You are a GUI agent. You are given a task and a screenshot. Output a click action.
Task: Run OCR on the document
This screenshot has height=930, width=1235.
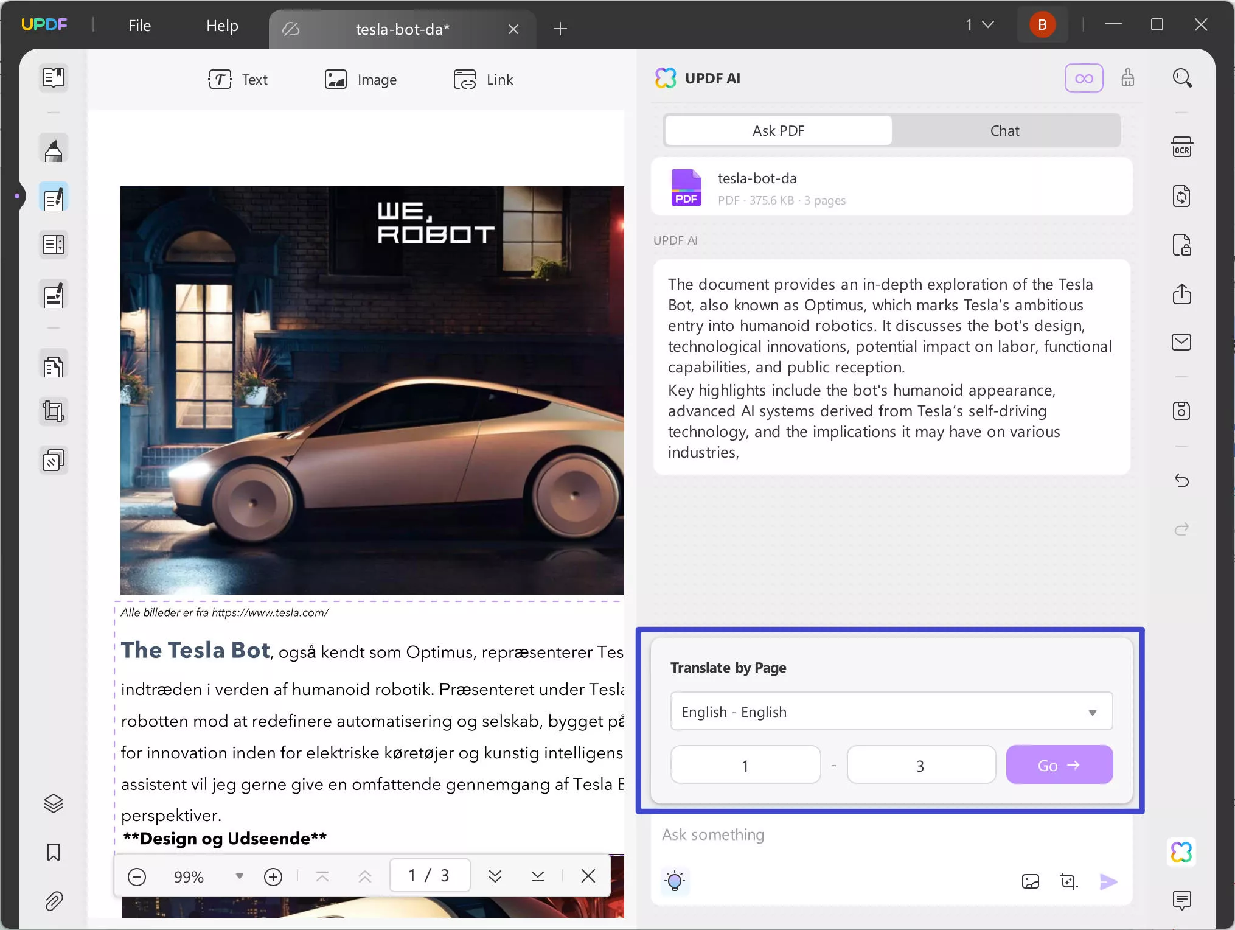pyautogui.click(x=1181, y=147)
